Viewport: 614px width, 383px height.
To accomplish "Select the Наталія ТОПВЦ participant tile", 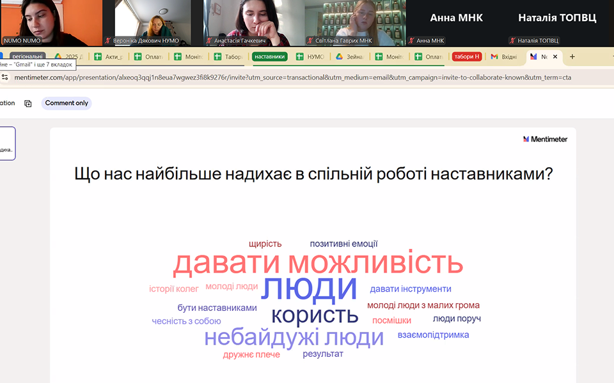I will [557, 23].
